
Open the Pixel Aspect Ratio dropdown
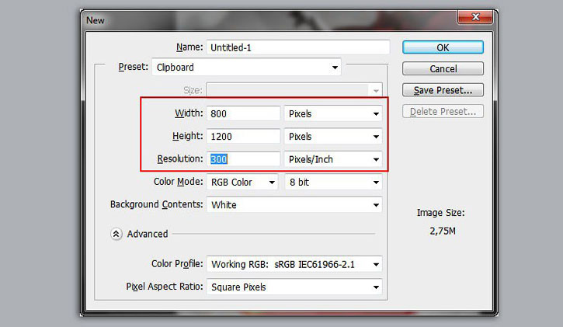(x=294, y=287)
